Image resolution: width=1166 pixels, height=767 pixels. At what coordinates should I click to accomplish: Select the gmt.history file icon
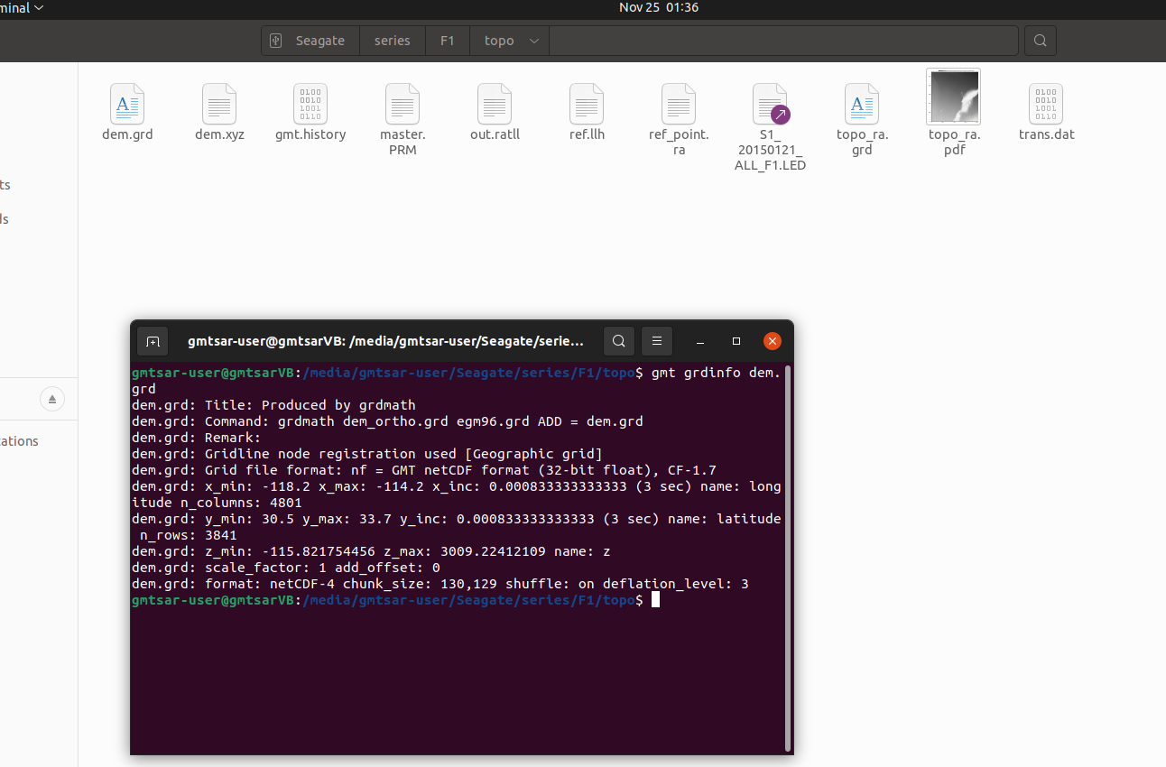(310, 104)
